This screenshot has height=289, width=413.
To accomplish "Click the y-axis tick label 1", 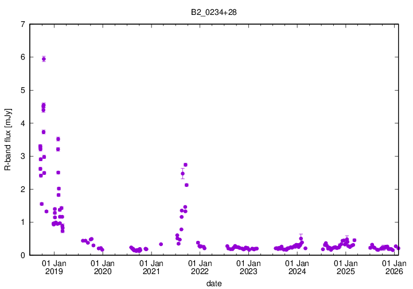I will point(22,222).
